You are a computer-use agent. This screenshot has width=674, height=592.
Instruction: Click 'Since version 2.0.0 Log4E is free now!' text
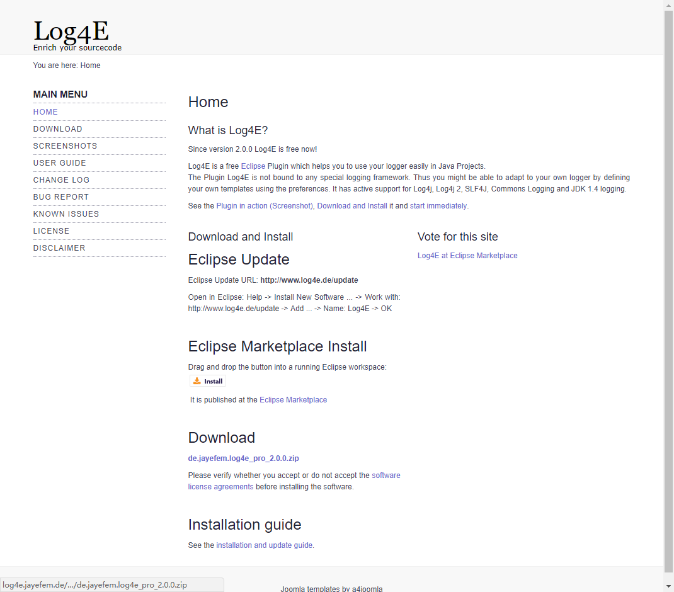click(x=253, y=149)
